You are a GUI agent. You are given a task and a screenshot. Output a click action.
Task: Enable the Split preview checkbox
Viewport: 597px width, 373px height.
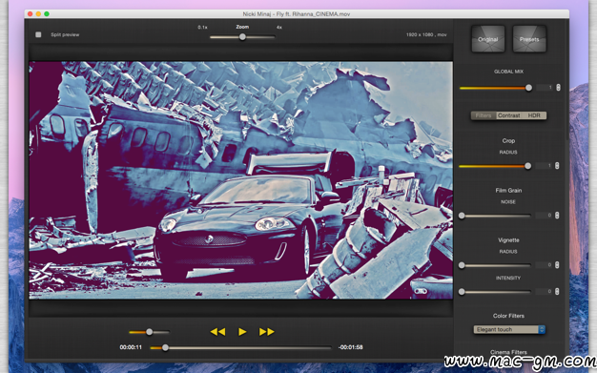(38, 34)
